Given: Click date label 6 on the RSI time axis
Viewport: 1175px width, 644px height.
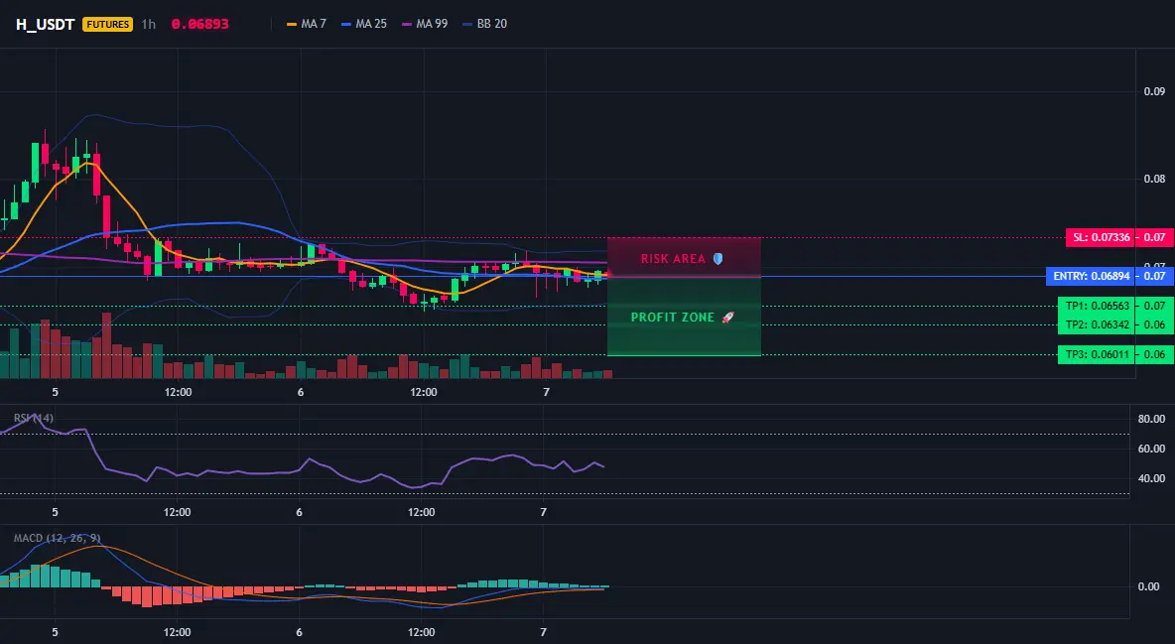Looking at the screenshot, I should 299,513.
